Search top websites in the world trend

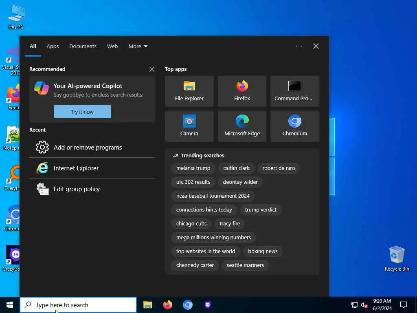coord(206,251)
